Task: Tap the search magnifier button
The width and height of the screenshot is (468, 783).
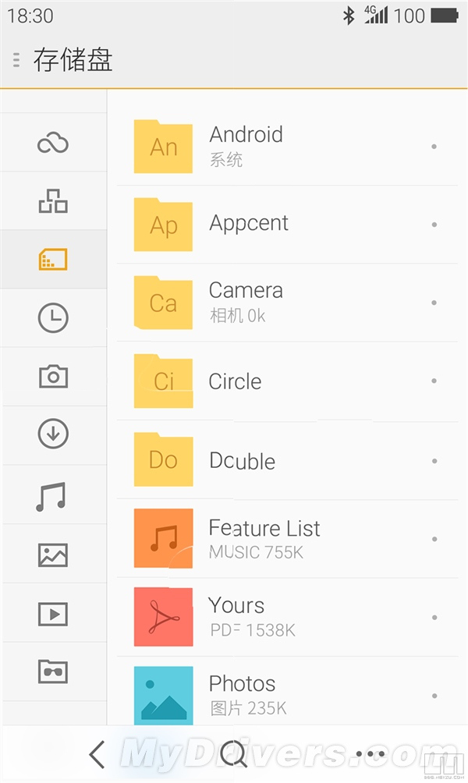Action: 233,754
